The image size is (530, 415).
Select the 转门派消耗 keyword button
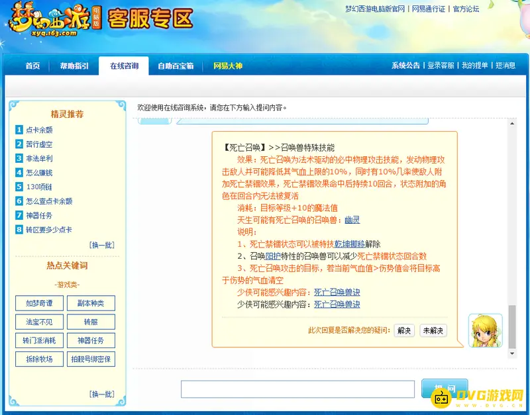39,340
